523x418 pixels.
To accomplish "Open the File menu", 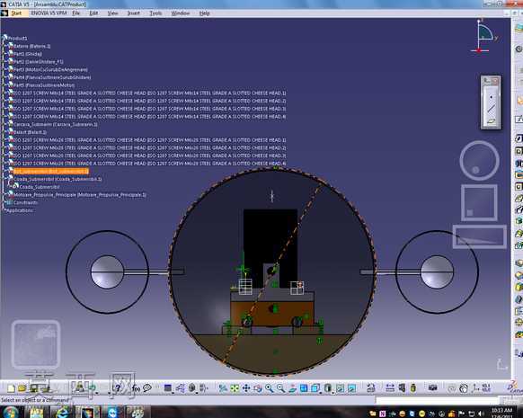I will 76,13.
